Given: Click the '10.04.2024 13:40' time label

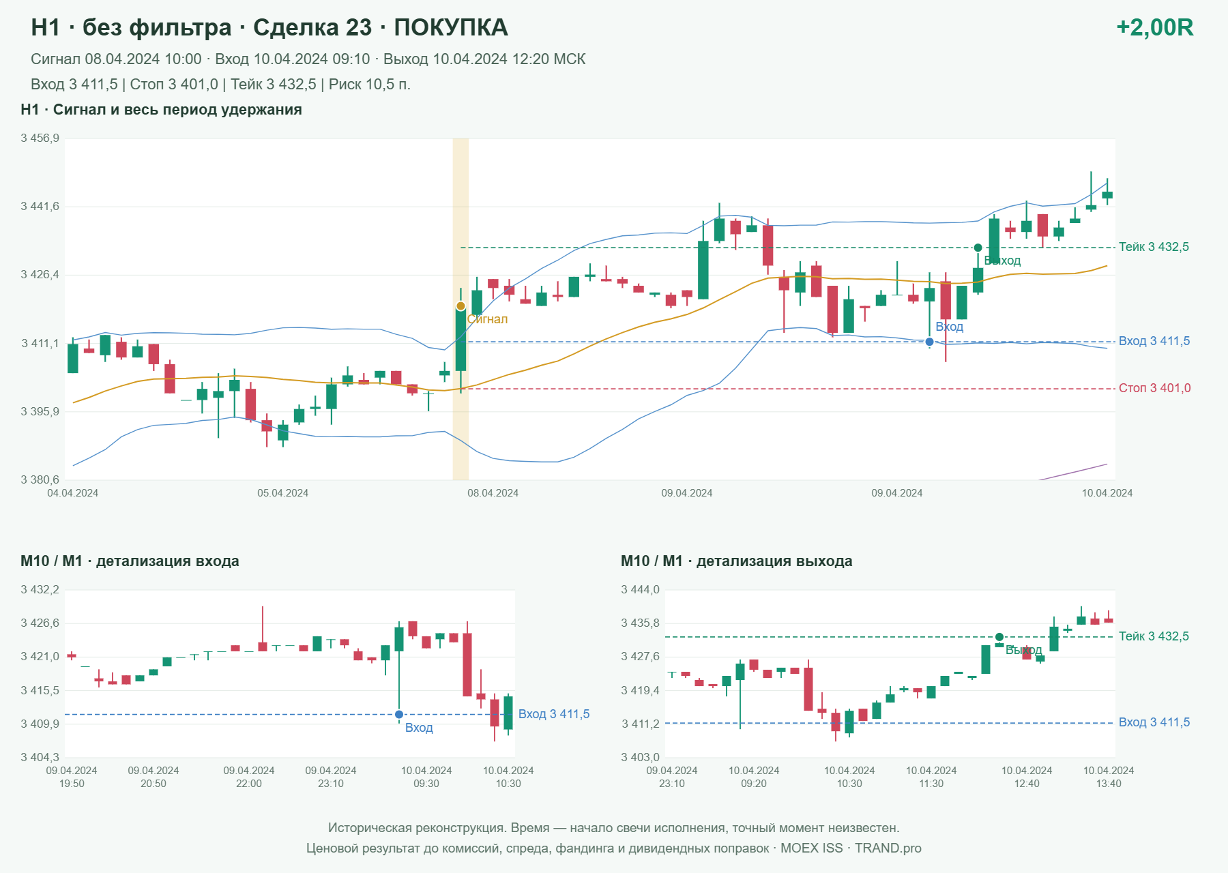Looking at the screenshot, I should tap(1109, 777).
